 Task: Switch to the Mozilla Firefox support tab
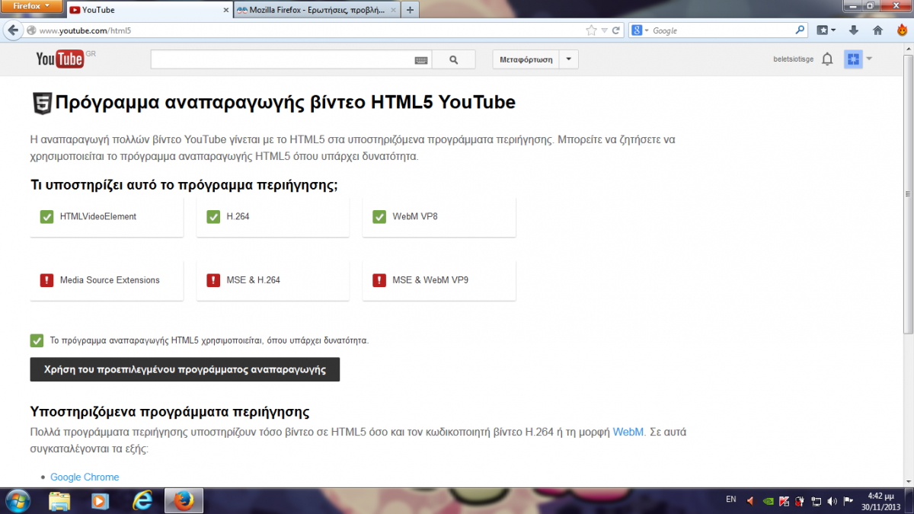(x=317, y=10)
